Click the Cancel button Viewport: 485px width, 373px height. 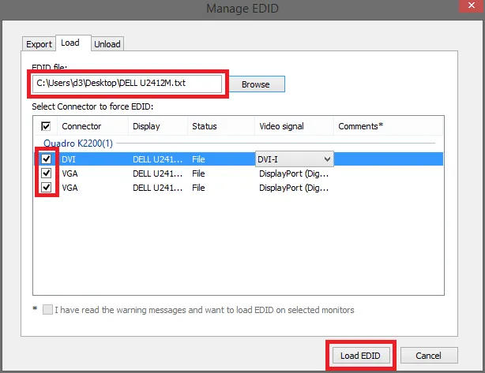click(x=429, y=356)
